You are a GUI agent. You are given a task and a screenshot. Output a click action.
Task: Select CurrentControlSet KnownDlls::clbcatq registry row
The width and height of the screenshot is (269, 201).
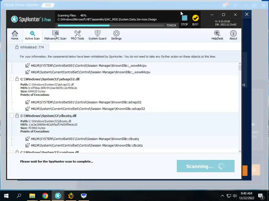click(87, 145)
